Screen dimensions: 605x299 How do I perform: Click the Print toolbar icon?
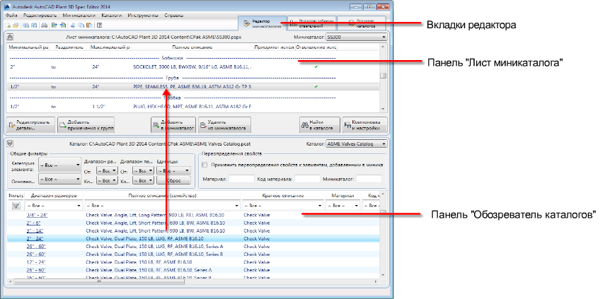pos(45,25)
